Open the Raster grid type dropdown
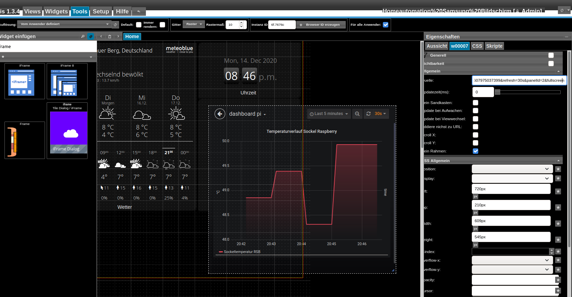This screenshot has width=572, height=297. point(194,24)
